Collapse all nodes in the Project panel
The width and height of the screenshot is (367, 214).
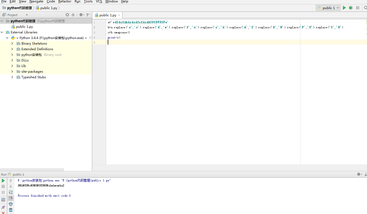tap(73, 15)
